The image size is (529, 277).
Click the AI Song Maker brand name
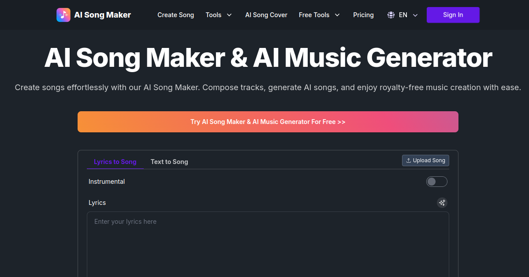point(103,15)
